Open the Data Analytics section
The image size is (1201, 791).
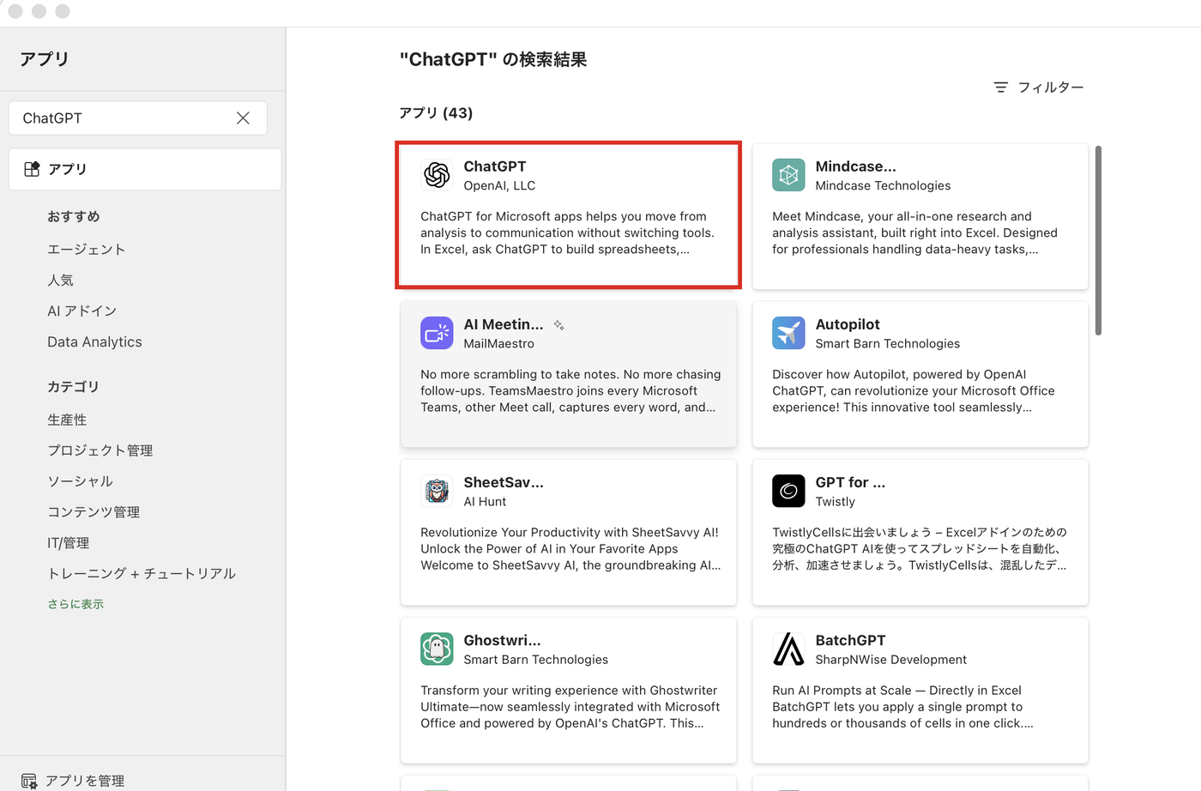94,341
